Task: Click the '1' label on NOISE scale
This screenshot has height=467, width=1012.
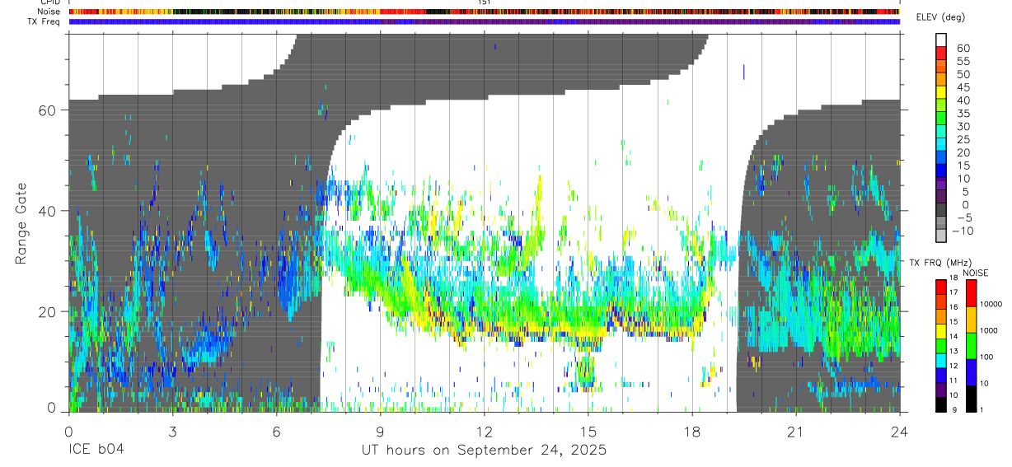Action: click(x=981, y=409)
